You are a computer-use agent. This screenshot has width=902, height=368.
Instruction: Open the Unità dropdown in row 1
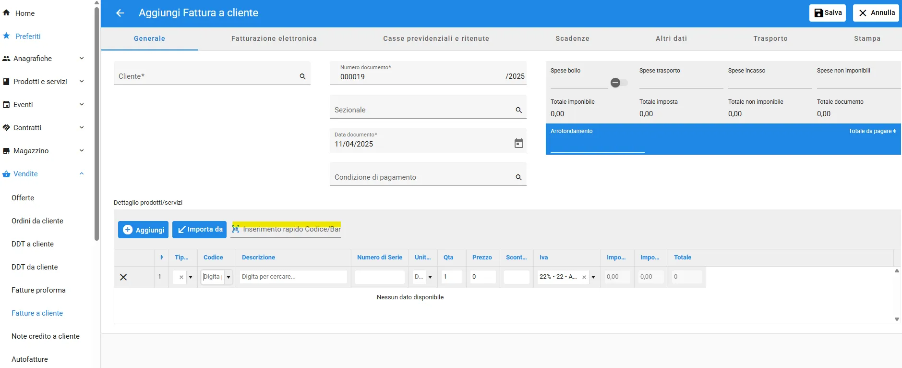430,277
